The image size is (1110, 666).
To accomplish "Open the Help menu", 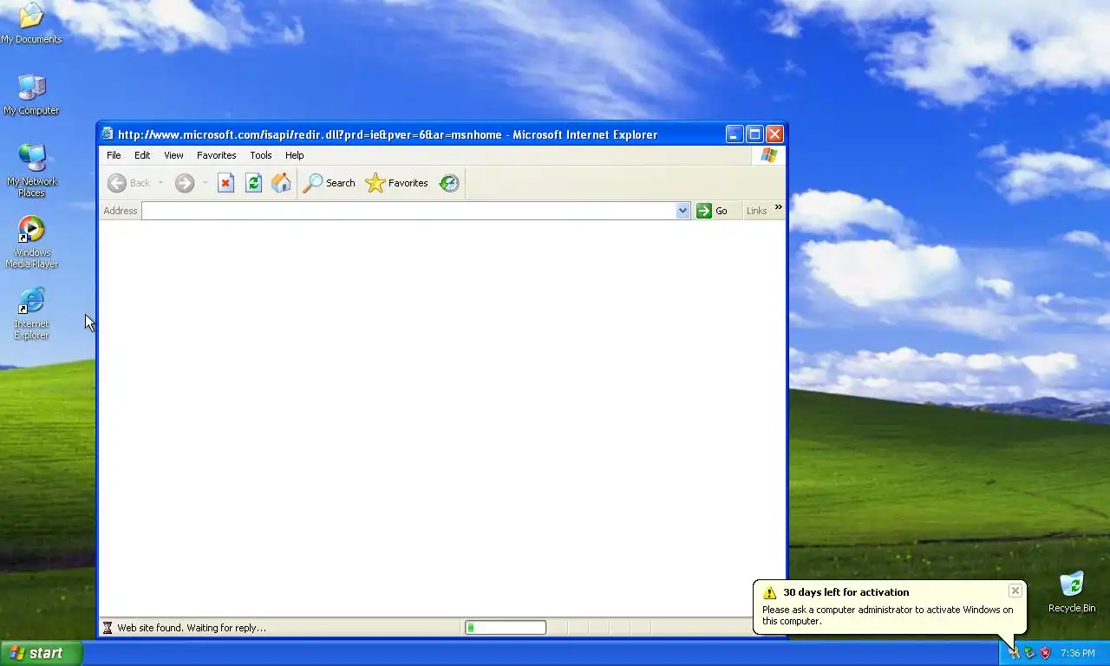I will pos(294,155).
